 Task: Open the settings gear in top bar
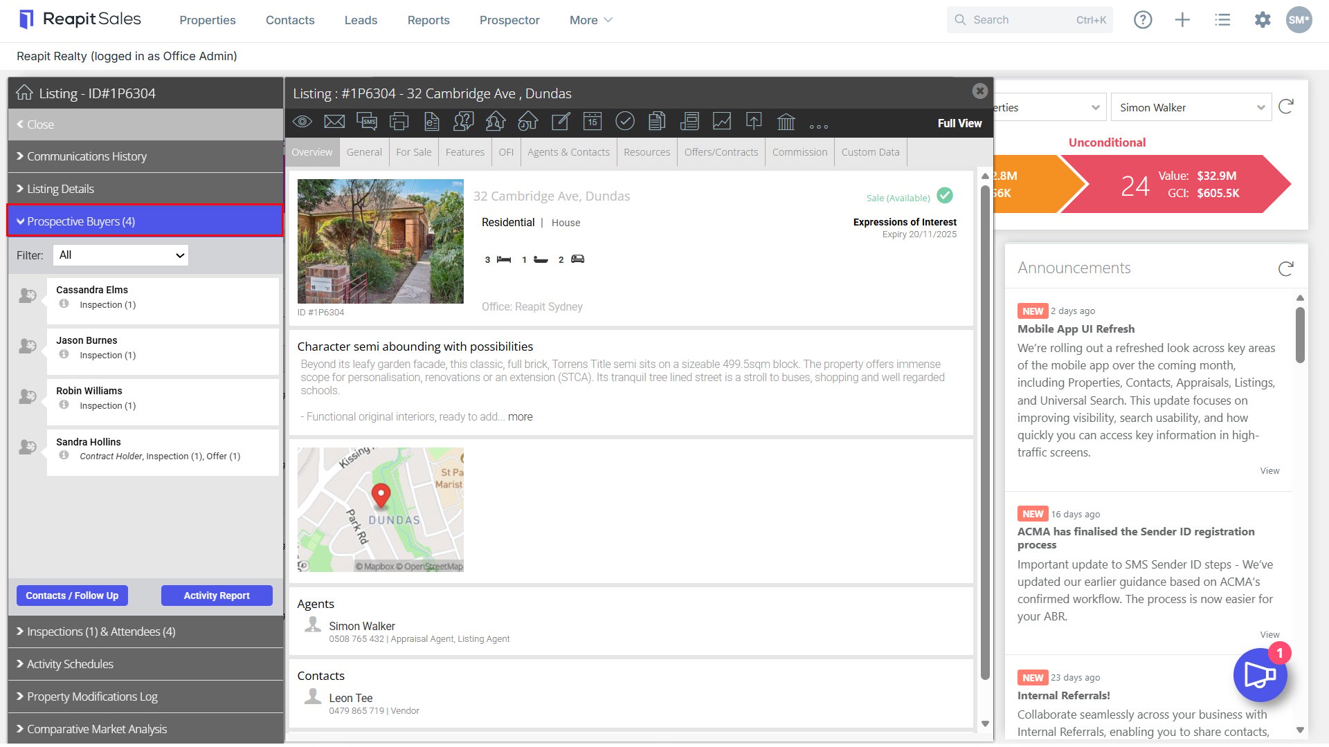(x=1263, y=20)
